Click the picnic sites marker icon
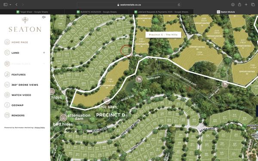The image size is (258, 161). click(107, 101)
